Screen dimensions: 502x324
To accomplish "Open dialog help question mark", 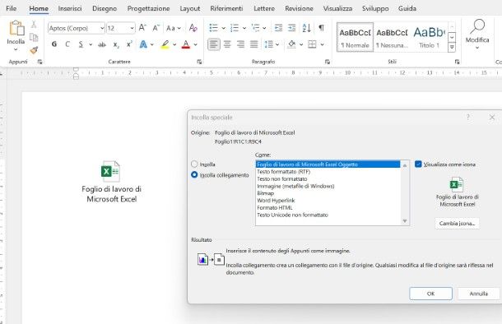I will pyautogui.click(x=467, y=117).
